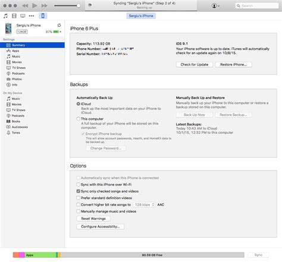This screenshot has width=282, height=262.
Task: Click the sync status icon beside device name
Action: pos(59,26)
